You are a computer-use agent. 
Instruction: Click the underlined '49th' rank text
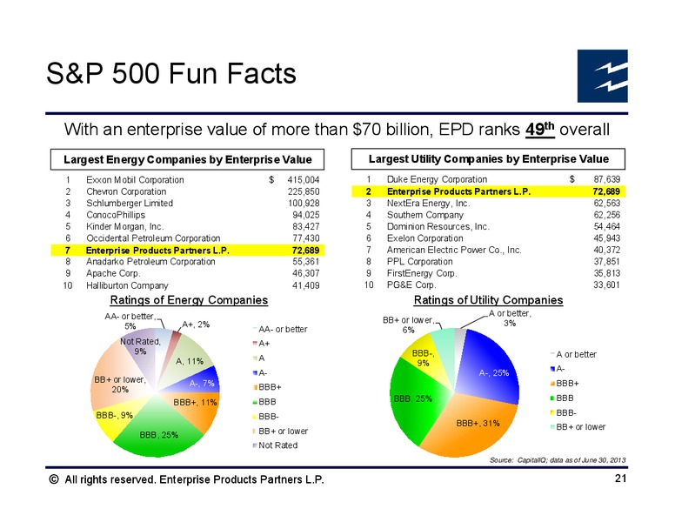point(540,130)
